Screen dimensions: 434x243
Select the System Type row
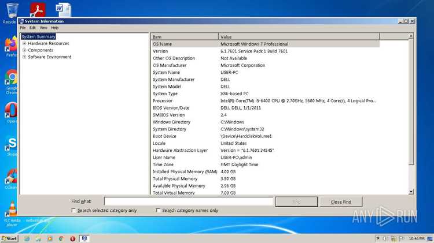265,94
